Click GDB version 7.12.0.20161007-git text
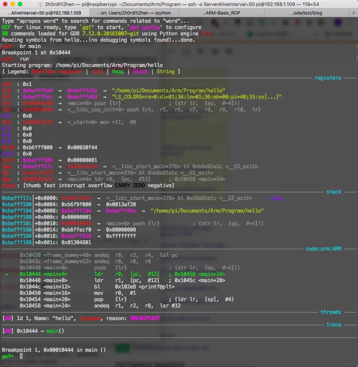 coord(111,34)
